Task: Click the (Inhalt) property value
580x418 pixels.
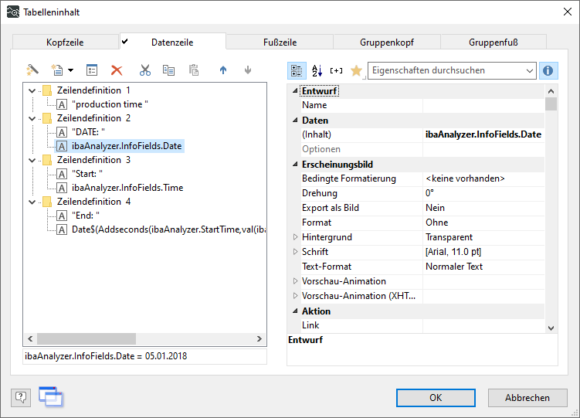Action: point(483,134)
